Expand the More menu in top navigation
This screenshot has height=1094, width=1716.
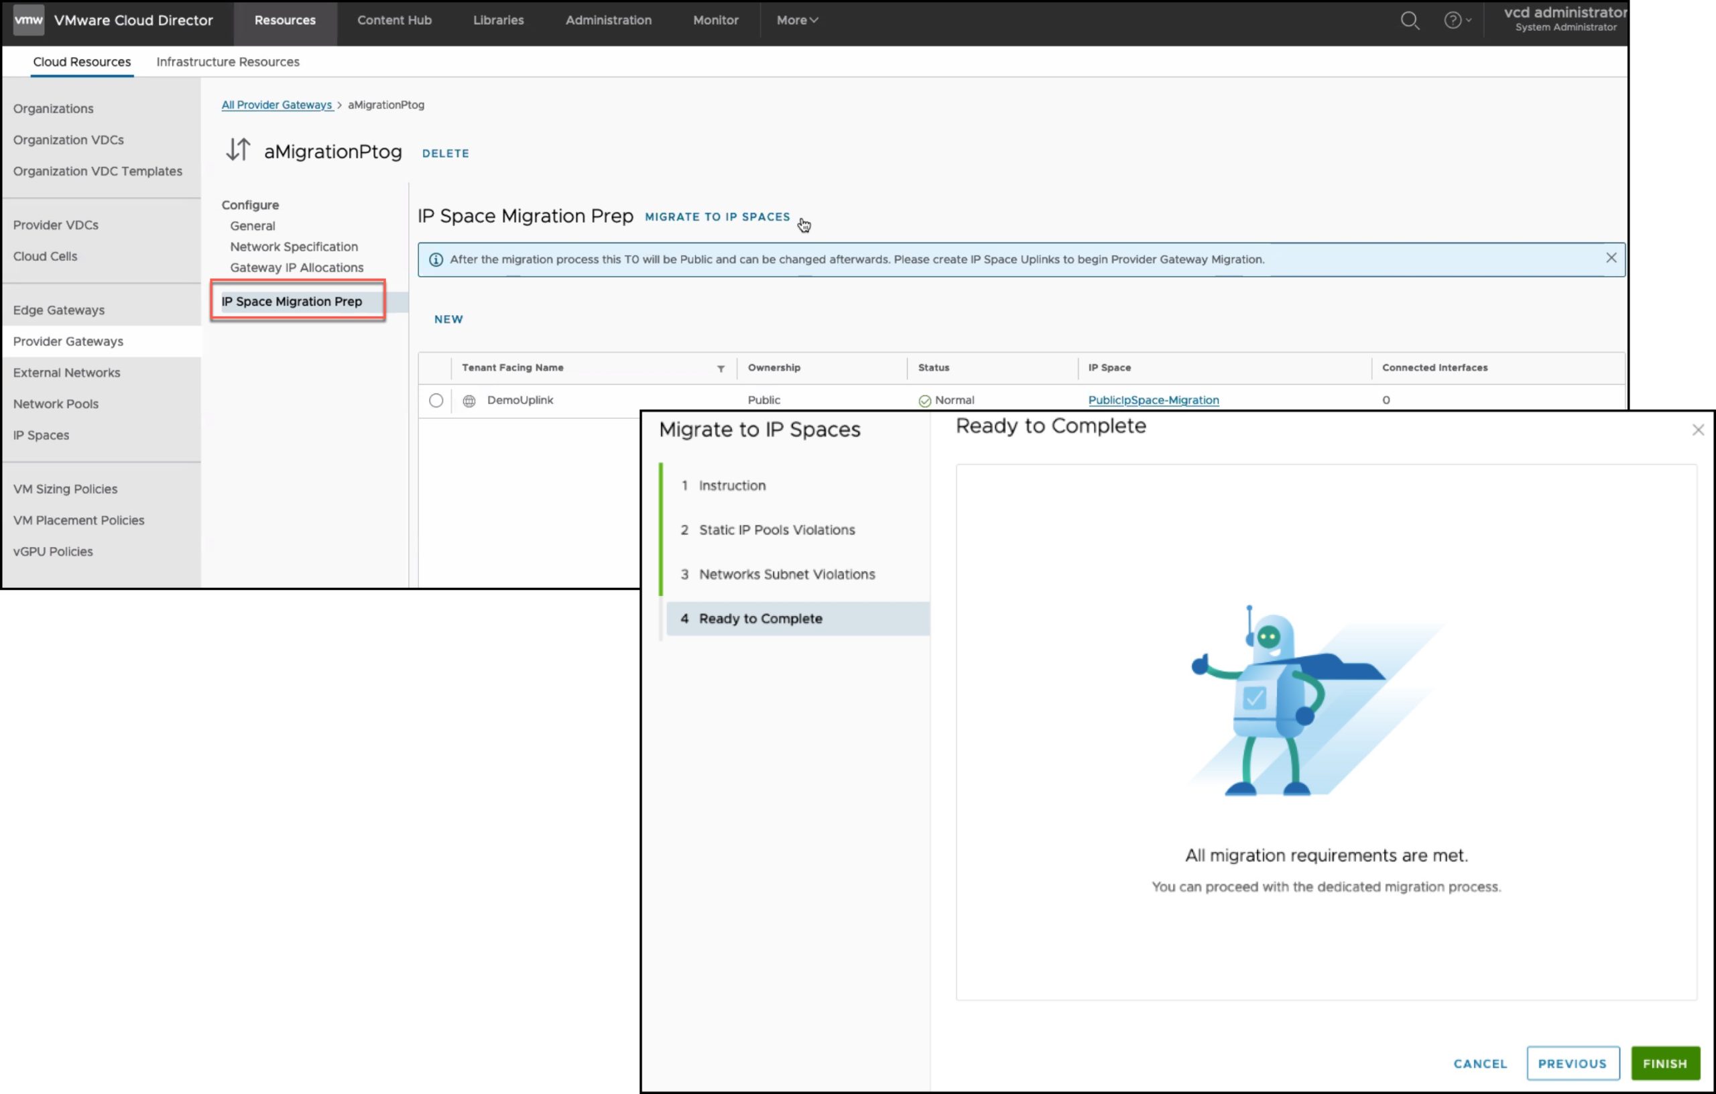click(797, 21)
